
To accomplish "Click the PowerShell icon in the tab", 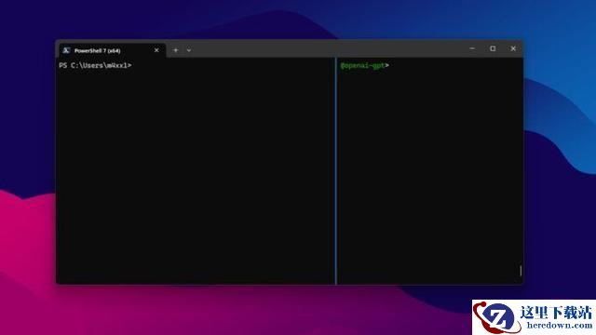I will pyautogui.click(x=66, y=50).
